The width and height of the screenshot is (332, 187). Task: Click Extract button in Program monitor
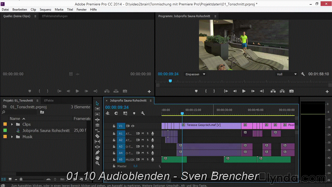click(x=282, y=91)
